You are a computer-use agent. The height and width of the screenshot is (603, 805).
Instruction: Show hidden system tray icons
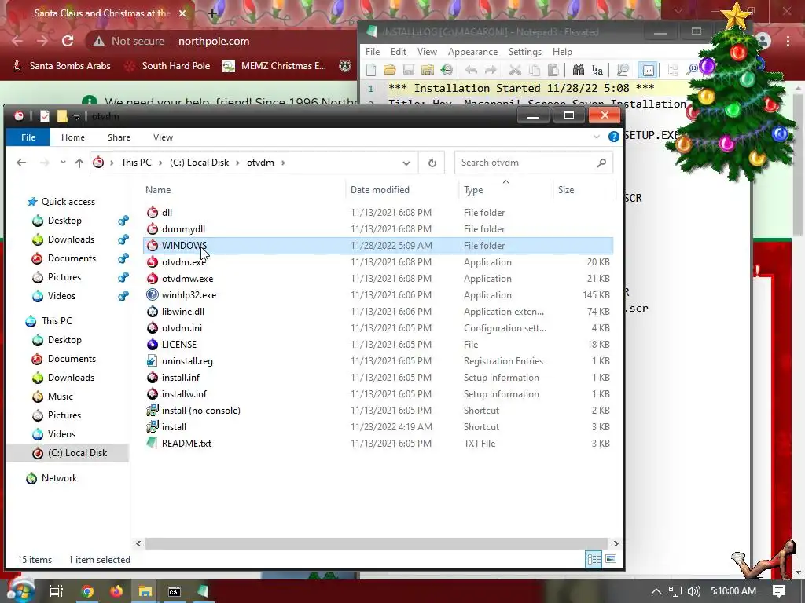tap(656, 591)
